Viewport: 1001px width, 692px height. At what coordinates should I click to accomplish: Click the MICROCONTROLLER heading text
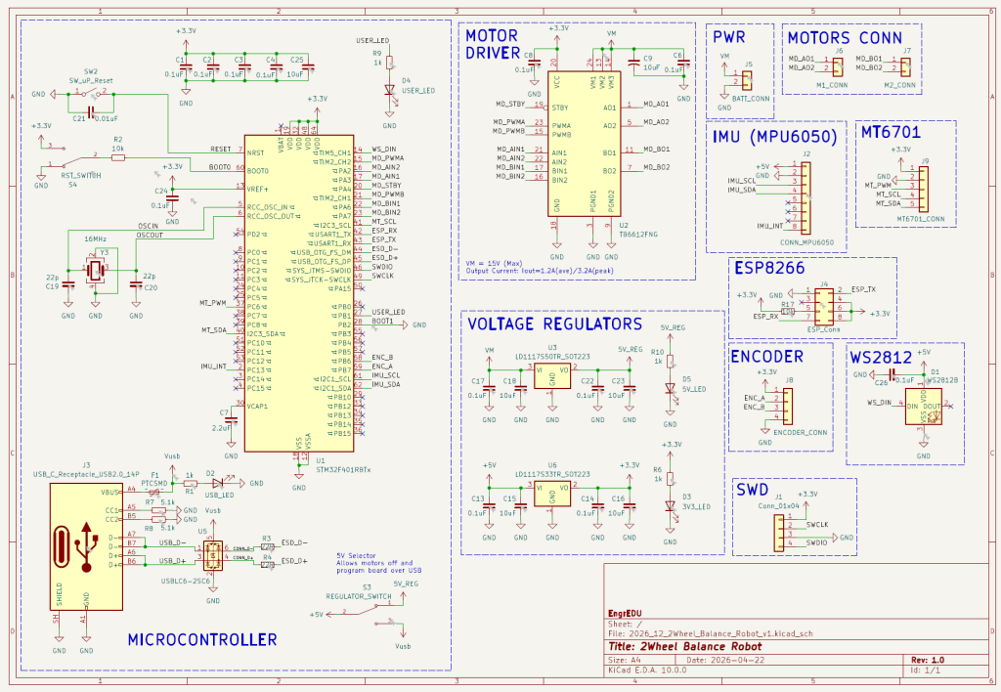(202, 639)
